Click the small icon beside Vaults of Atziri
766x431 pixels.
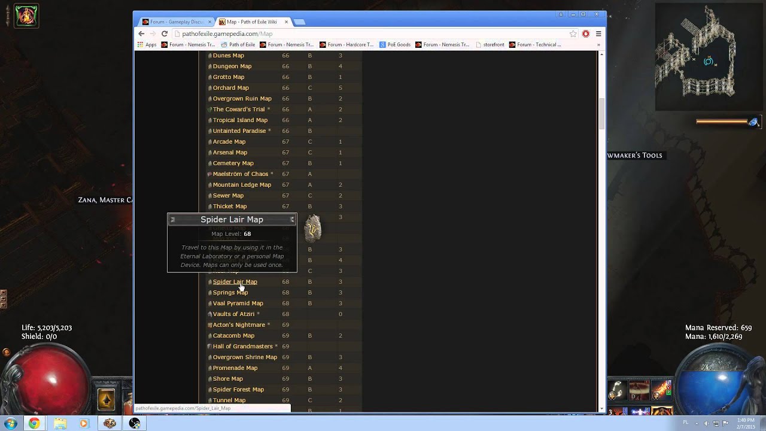(x=209, y=314)
